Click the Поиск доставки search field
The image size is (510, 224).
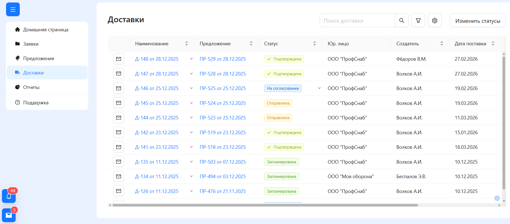(357, 21)
